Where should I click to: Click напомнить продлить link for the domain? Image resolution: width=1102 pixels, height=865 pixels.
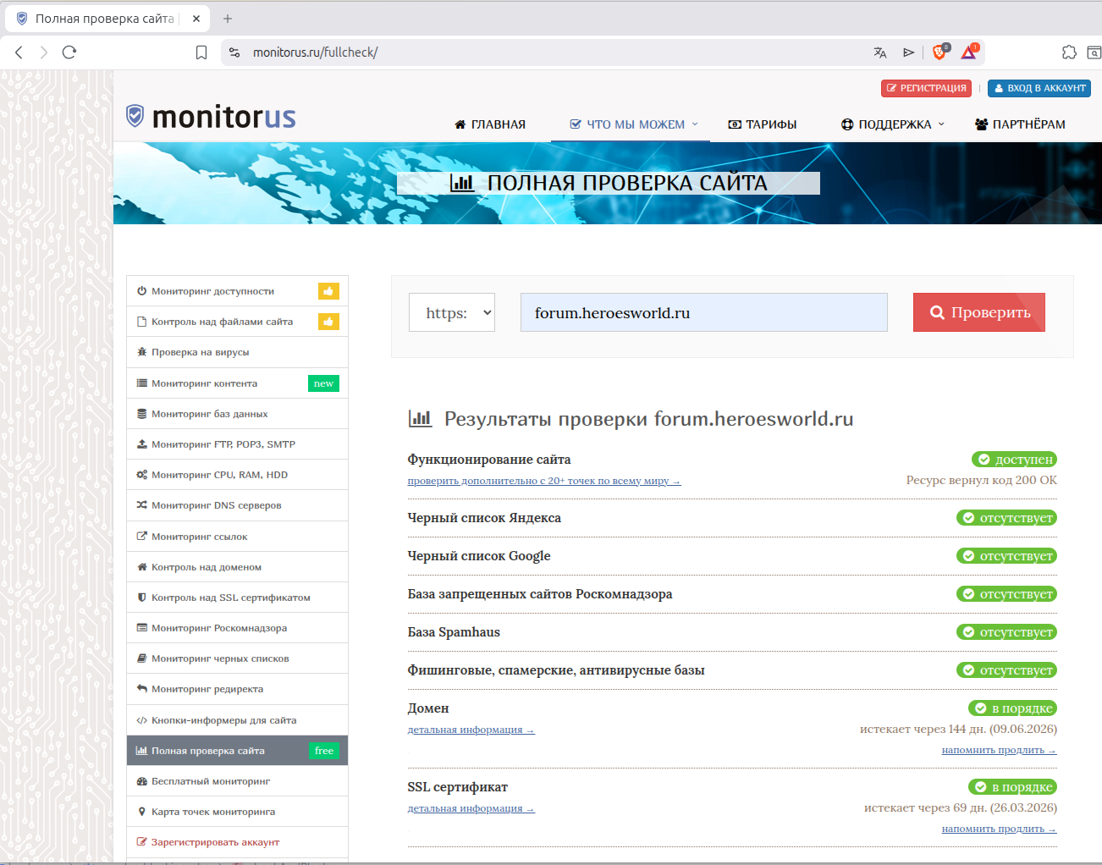click(999, 750)
